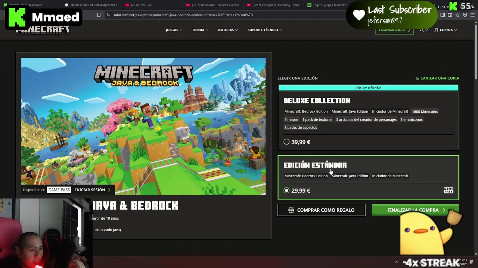The image size is (478, 268).
Task: Open the CUENTA account dropdown
Action: [446, 30]
